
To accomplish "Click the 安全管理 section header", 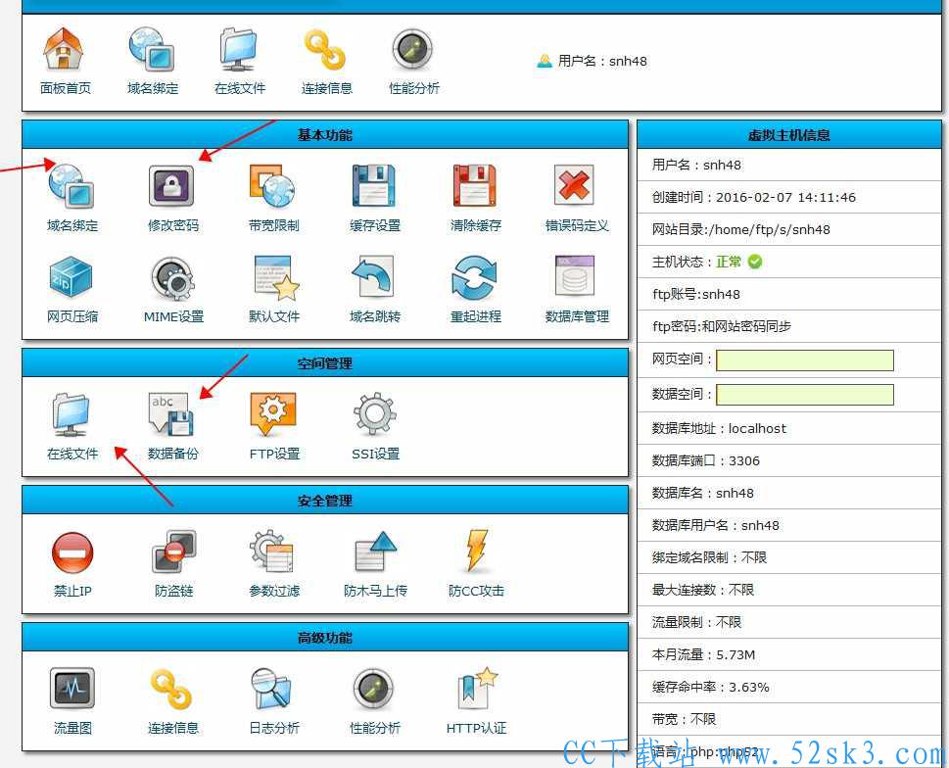I will (x=325, y=501).
